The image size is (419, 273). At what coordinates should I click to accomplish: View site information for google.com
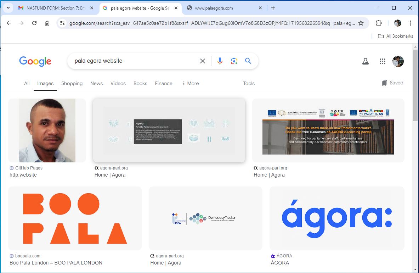point(63,23)
